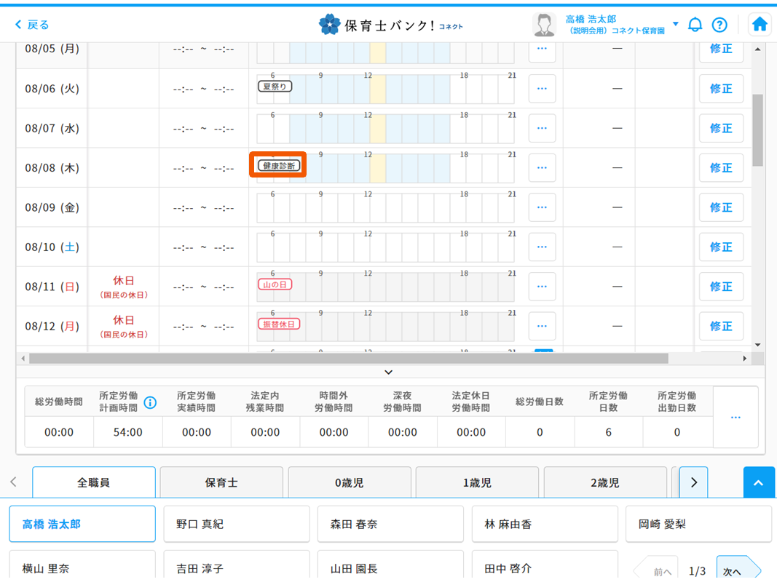777x582 pixels.
Task: Expand the user account dropdown arrow
Action: click(675, 24)
